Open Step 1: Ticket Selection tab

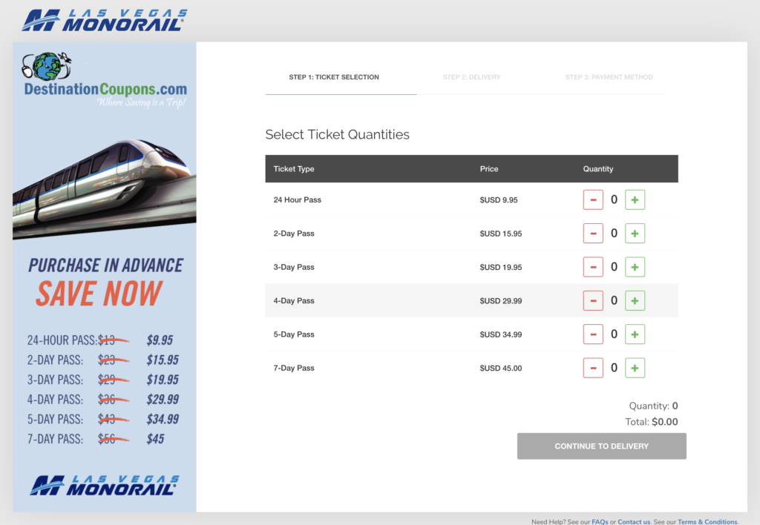pos(334,77)
